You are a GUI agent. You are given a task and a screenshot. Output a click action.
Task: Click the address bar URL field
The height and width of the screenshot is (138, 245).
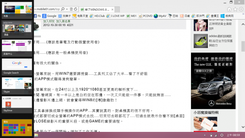(x=47, y=9)
